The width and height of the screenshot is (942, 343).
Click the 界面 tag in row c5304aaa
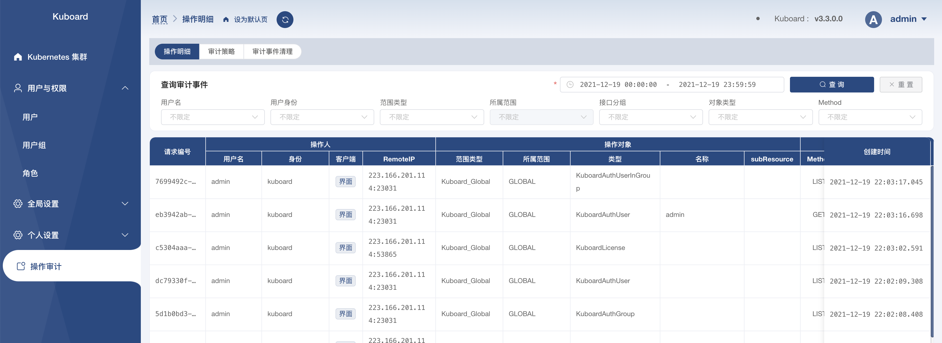click(x=346, y=248)
